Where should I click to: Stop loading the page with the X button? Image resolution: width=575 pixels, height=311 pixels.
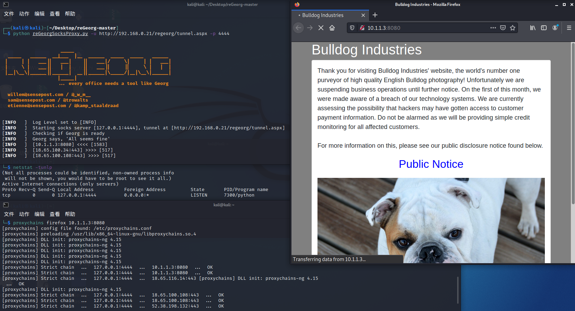pos(321,28)
